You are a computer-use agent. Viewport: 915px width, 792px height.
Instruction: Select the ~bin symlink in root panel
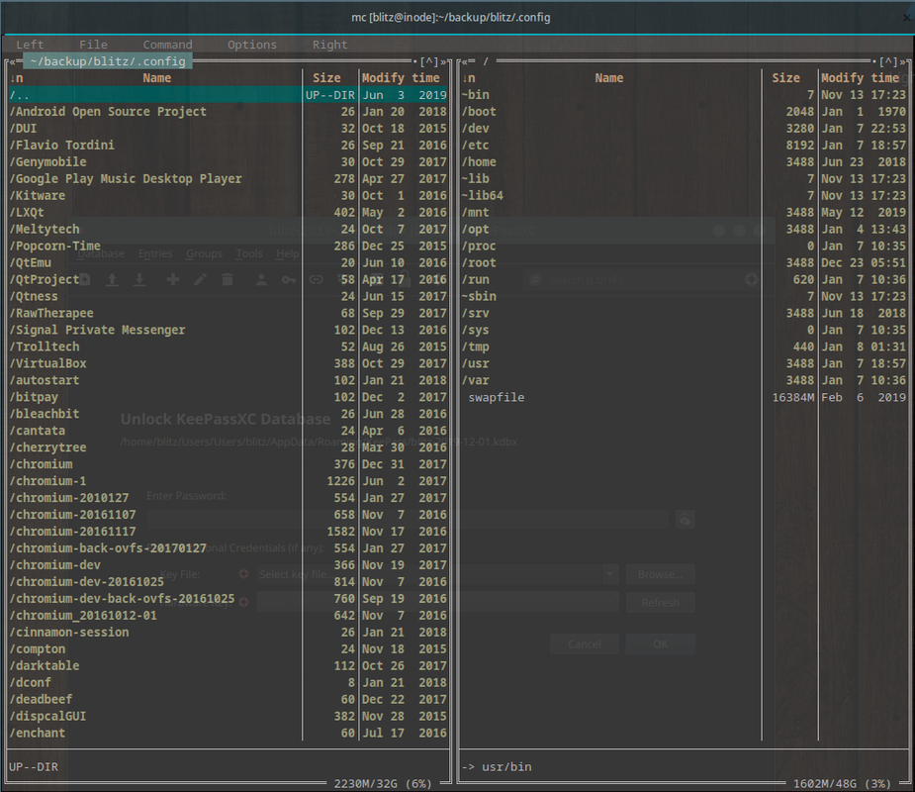(x=684, y=95)
